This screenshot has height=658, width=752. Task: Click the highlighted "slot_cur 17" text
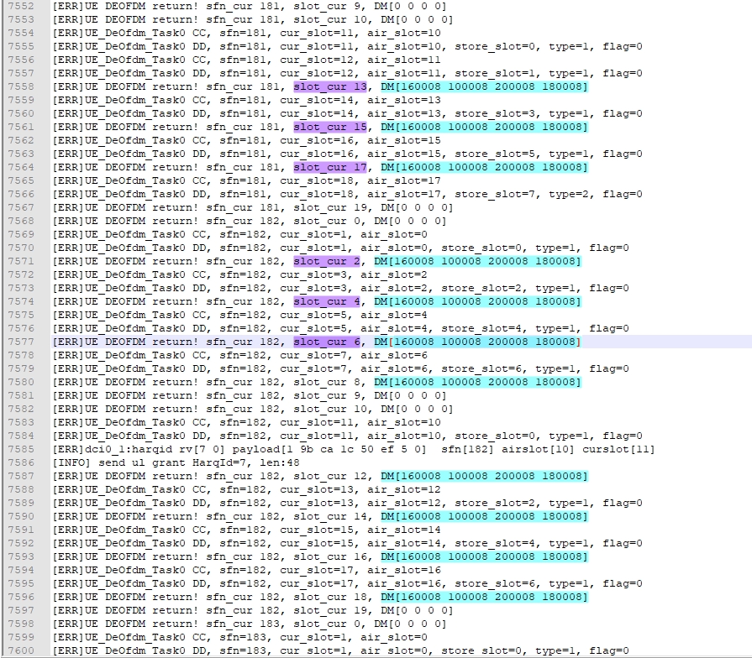(x=330, y=167)
